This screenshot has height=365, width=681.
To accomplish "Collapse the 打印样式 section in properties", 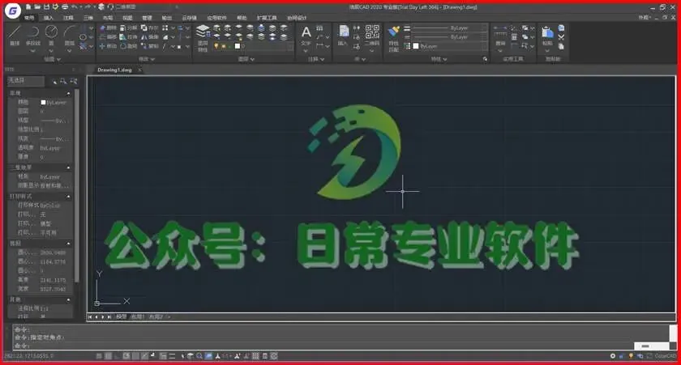I will 68,197.
